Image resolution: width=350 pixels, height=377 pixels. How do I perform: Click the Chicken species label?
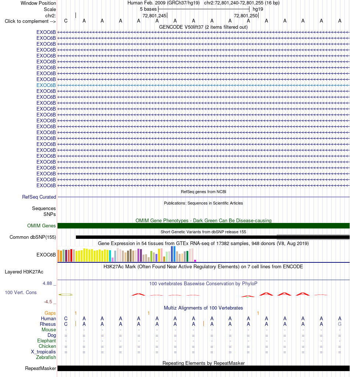pyautogui.click(x=47, y=346)
